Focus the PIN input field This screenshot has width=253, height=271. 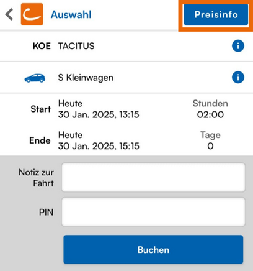click(153, 212)
